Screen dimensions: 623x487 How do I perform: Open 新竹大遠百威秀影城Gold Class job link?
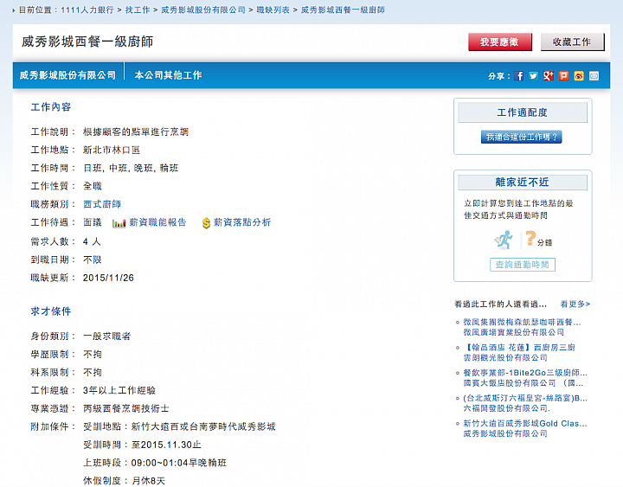pos(525,424)
